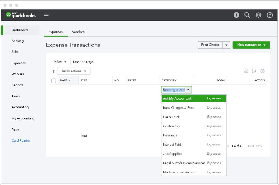Open Reports in sidebar
The width and height of the screenshot is (279, 185).
17,85
